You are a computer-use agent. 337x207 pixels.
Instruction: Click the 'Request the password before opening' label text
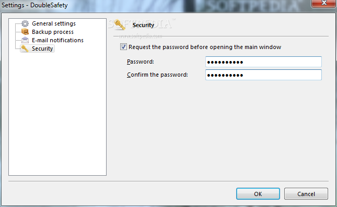(x=205, y=47)
